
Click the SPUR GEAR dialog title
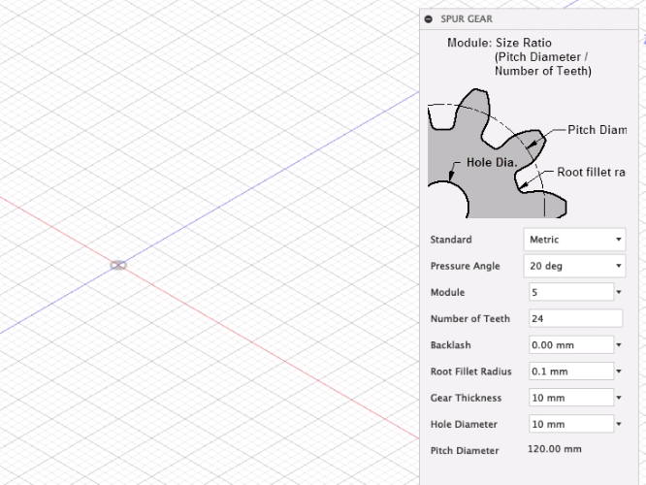coord(467,19)
